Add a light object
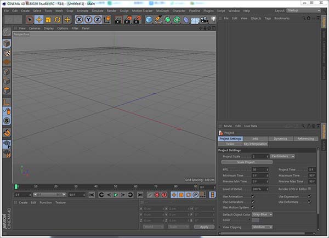Image resolution: width=329 pixels, height=238 pixels. (x=213, y=20)
